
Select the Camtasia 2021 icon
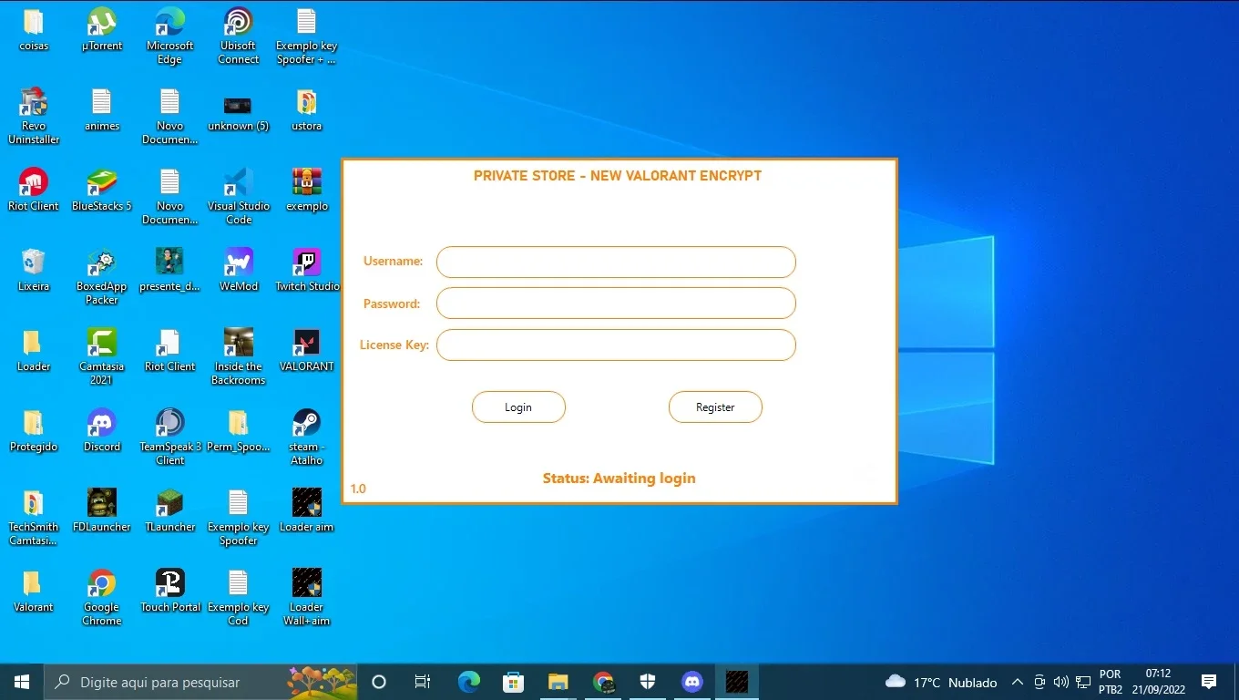[102, 356]
